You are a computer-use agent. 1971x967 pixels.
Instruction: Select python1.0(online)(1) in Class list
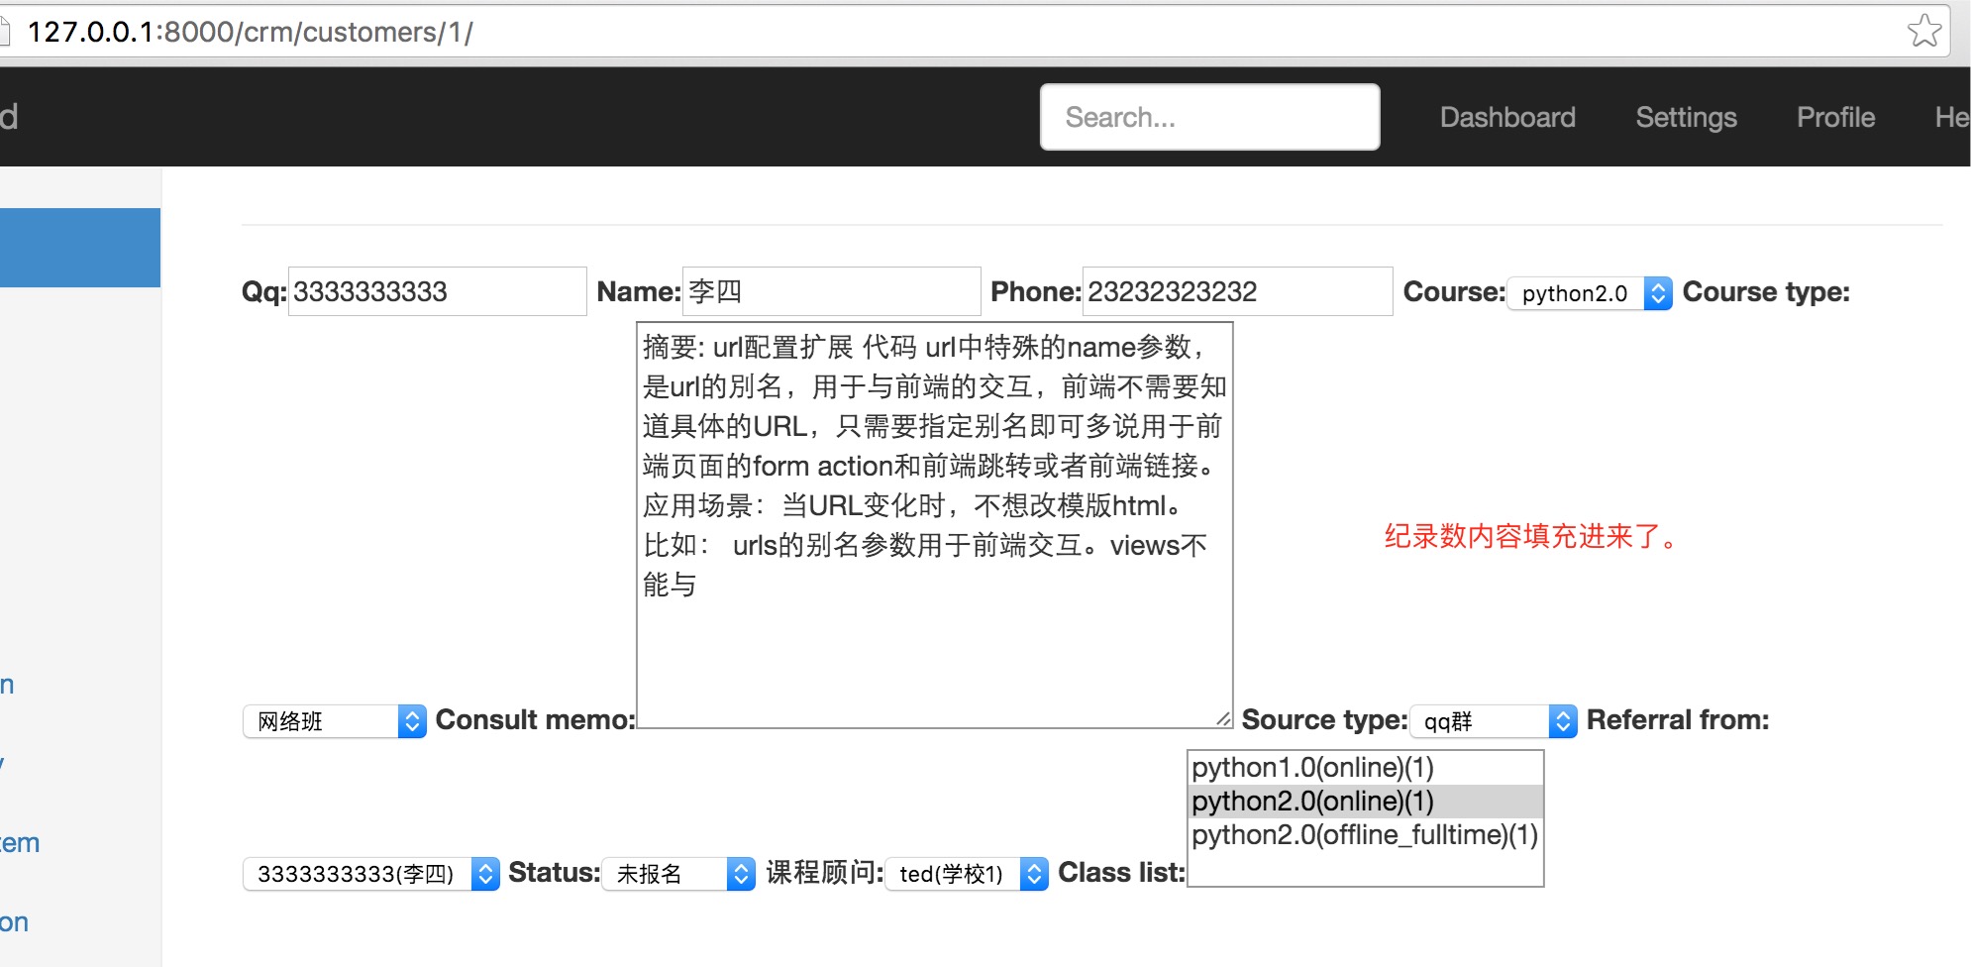[1365, 768]
